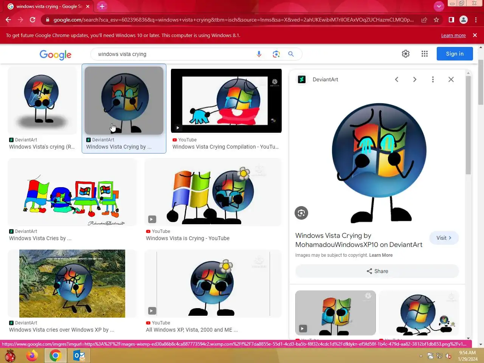Click Windows Vista is Crying - YouTube caption
The image size is (484, 363).
[188, 238]
